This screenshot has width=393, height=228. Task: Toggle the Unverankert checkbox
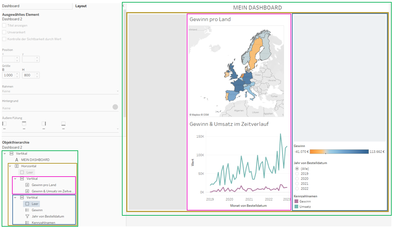[4, 32]
